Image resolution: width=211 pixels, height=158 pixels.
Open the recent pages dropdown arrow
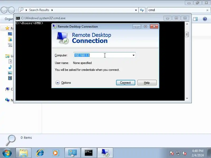coord(17,10)
